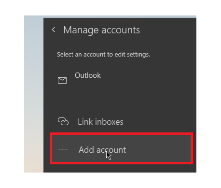Click the 'Select an account to edit settings' text
This screenshot has height=188, width=221.
(x=103, y=55)
